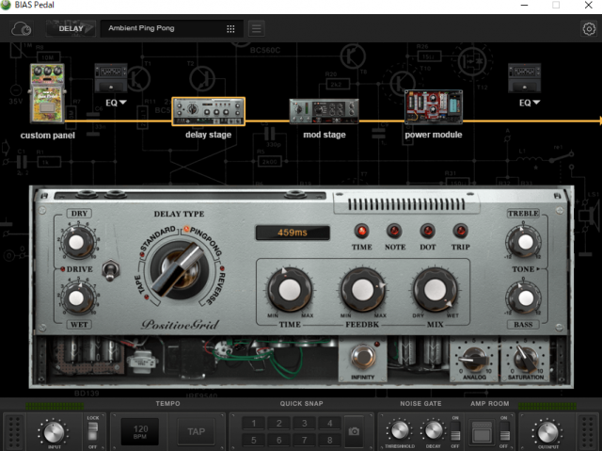The image size is (602, 451).
Task: Select Quick Snap slot 7
Action: (304, 440)
